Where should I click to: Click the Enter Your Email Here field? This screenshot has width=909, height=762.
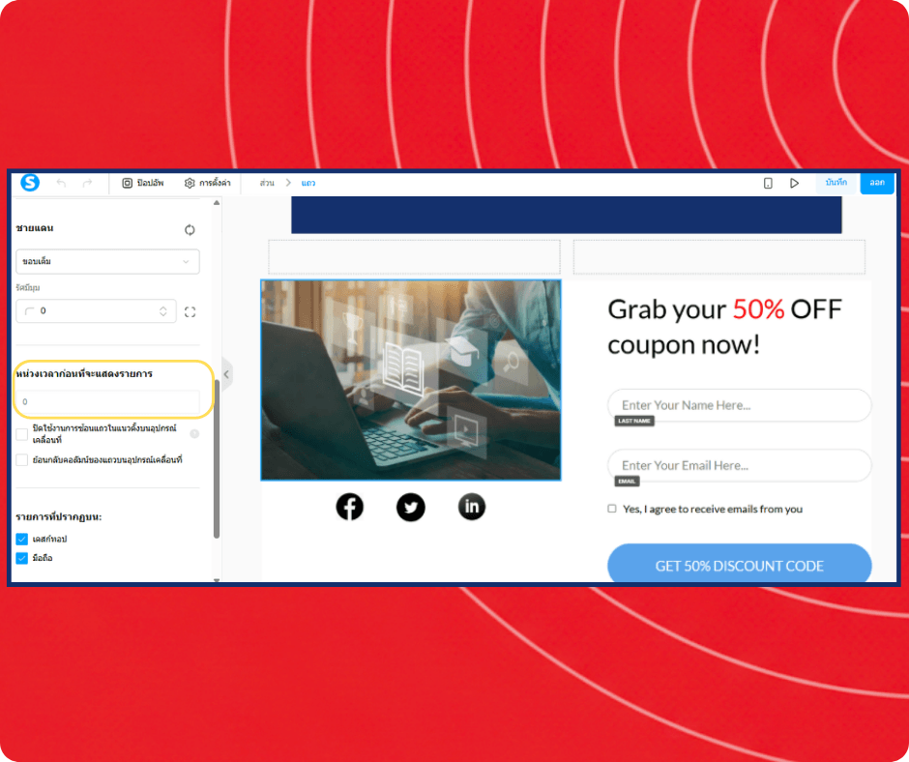tap(739, 466)
